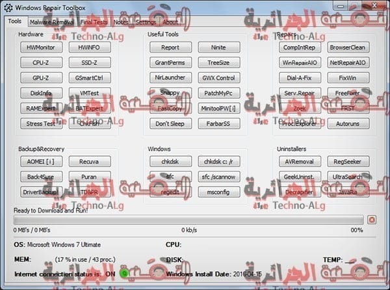Open RegSeeker
The image size is (390, 290).
[348, 161]
